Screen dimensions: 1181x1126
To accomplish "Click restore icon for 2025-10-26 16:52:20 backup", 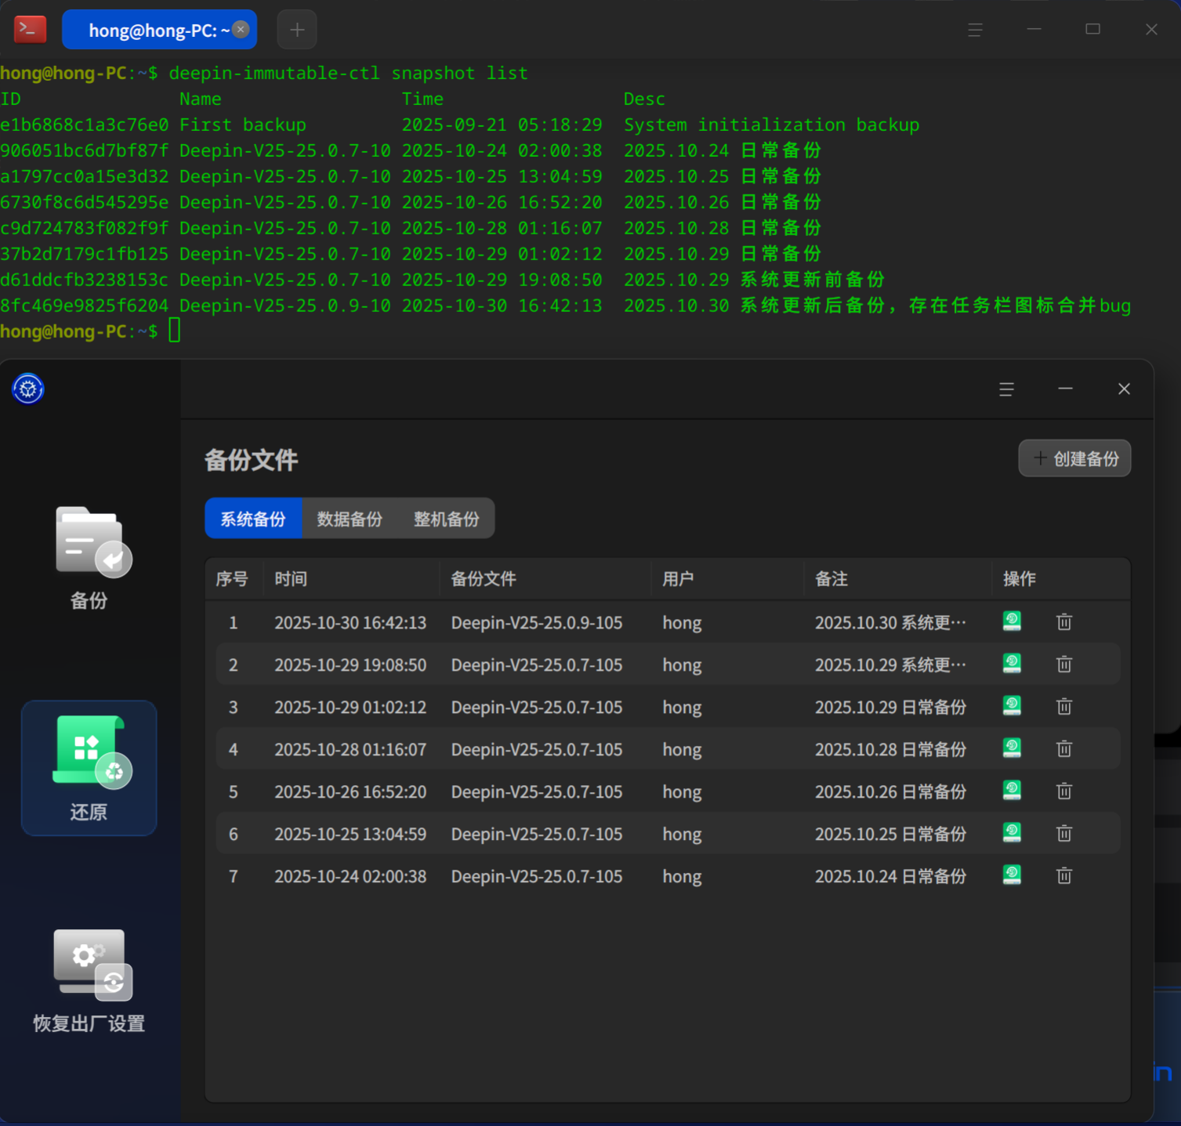I will pyautogui.click(x=1012, y=791).
